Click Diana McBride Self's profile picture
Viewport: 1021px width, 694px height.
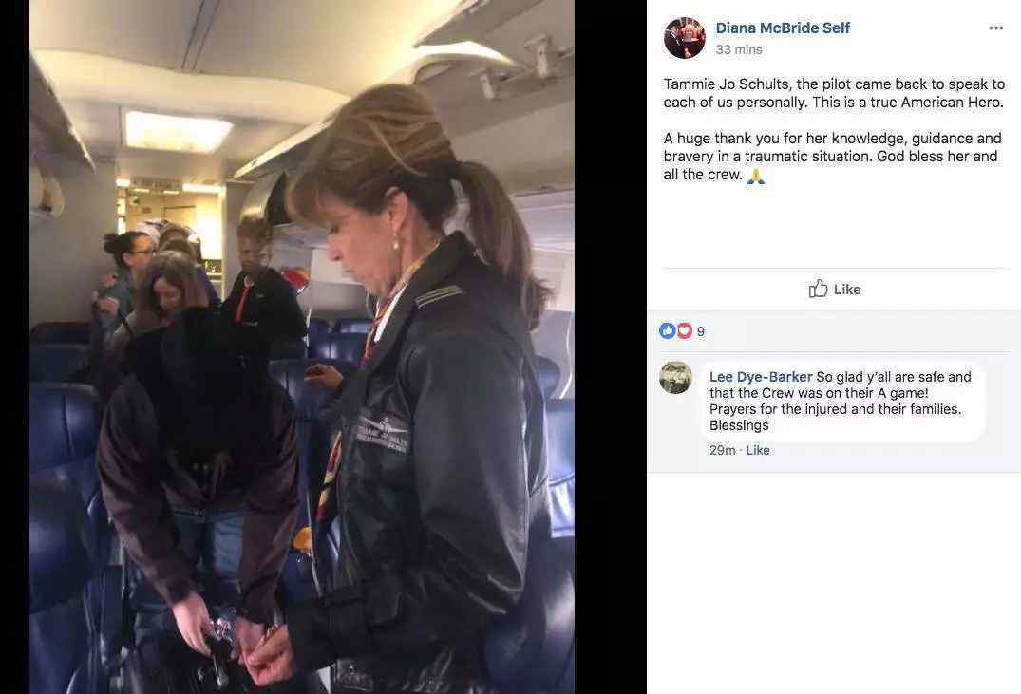point(685,38)
